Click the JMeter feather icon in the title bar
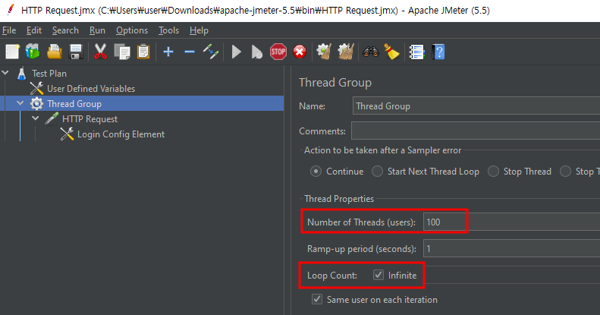 tap(11, 9)
